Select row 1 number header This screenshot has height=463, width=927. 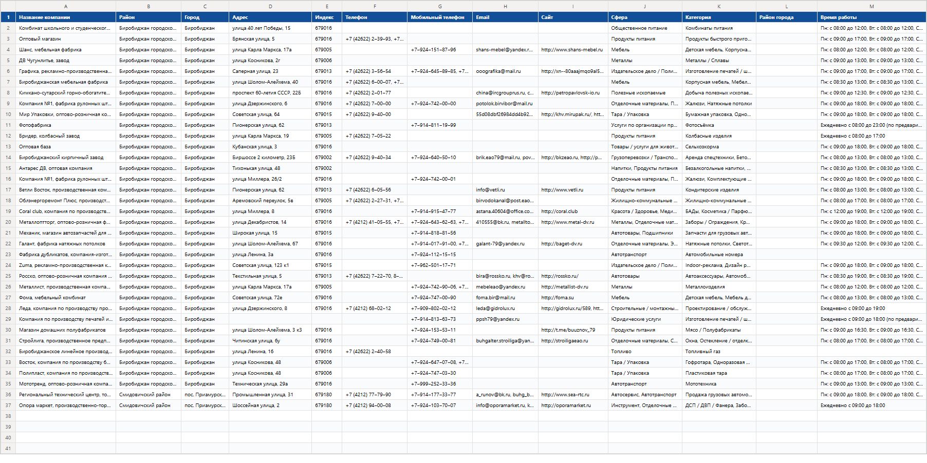[x=8, y=17]
